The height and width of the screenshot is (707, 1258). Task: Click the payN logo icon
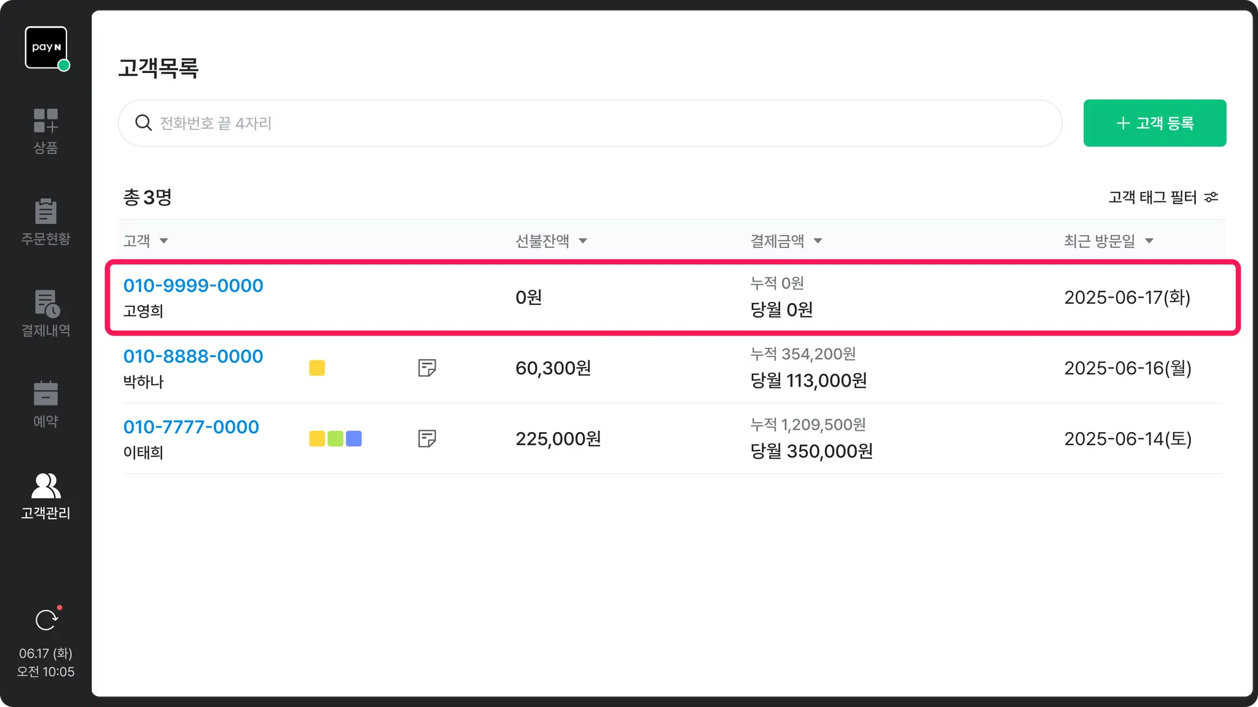point(46,47)
